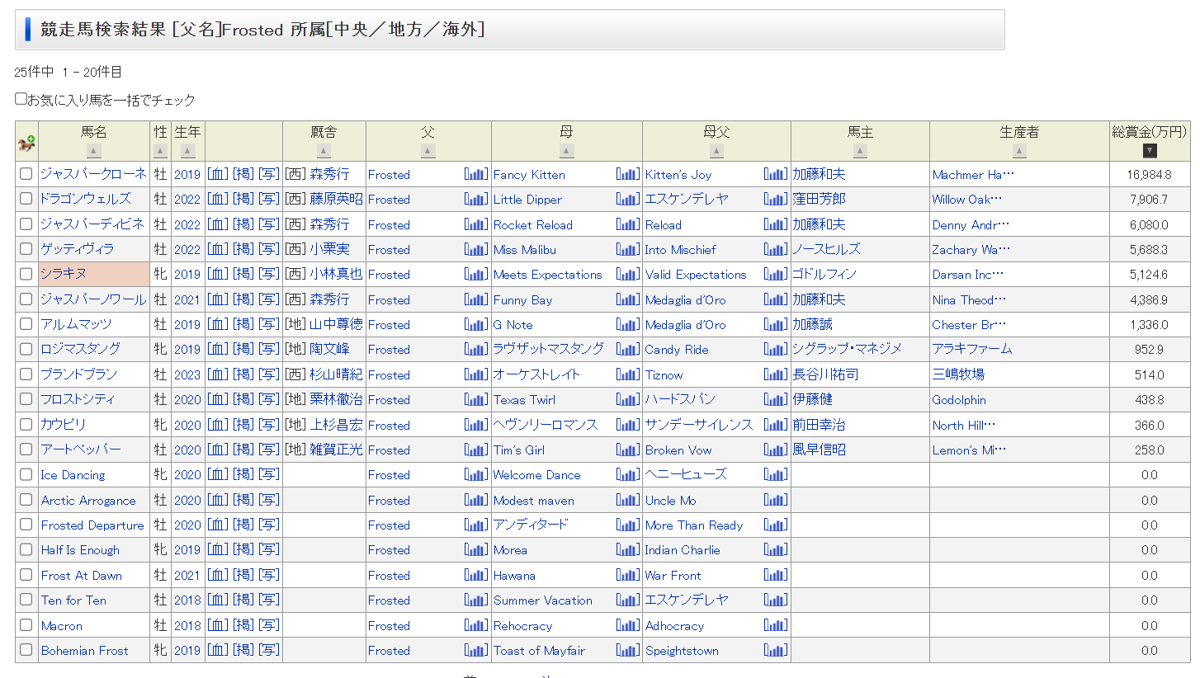The height and width of the screenshot is (678, 1200).
Task: Click chart icon beside Into Mischief
Action: tap(776, 249)
